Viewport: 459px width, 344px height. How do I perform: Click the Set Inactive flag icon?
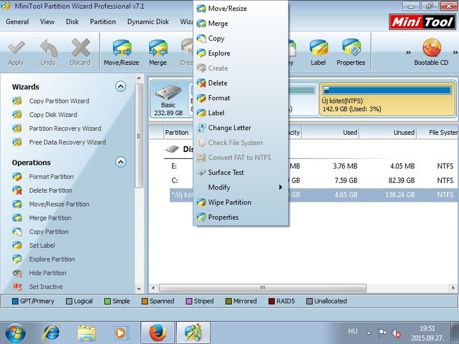pyautogui.click(x=17, y=287)
